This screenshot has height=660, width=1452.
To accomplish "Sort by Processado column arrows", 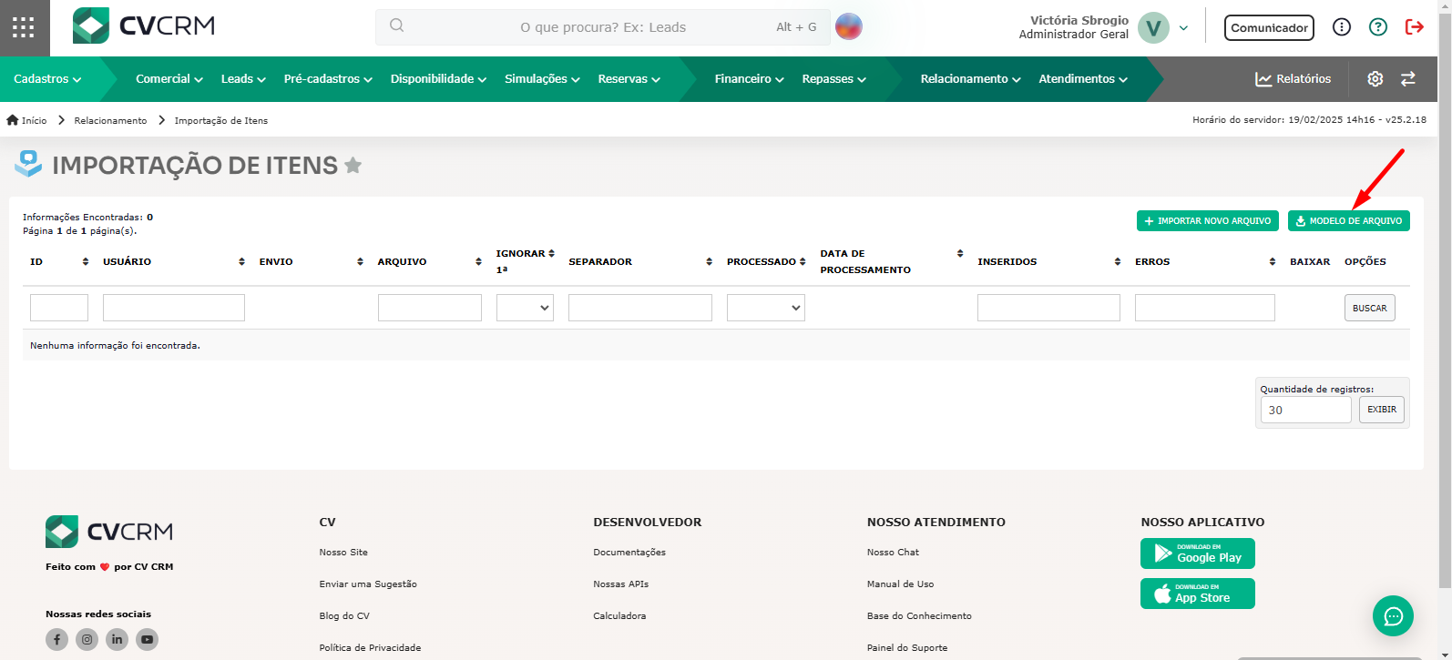I will 803,261.
